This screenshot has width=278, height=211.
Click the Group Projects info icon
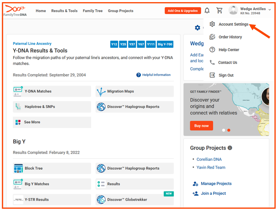coord(230,148)
